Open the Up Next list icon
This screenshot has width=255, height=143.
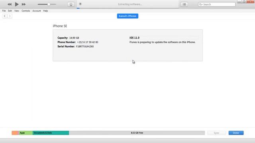pos(184,4)
